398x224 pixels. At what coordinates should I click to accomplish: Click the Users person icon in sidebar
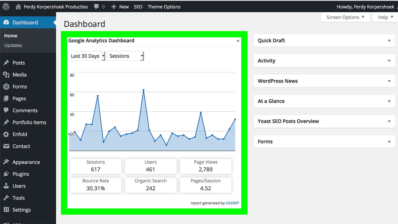tap(6, 186)
